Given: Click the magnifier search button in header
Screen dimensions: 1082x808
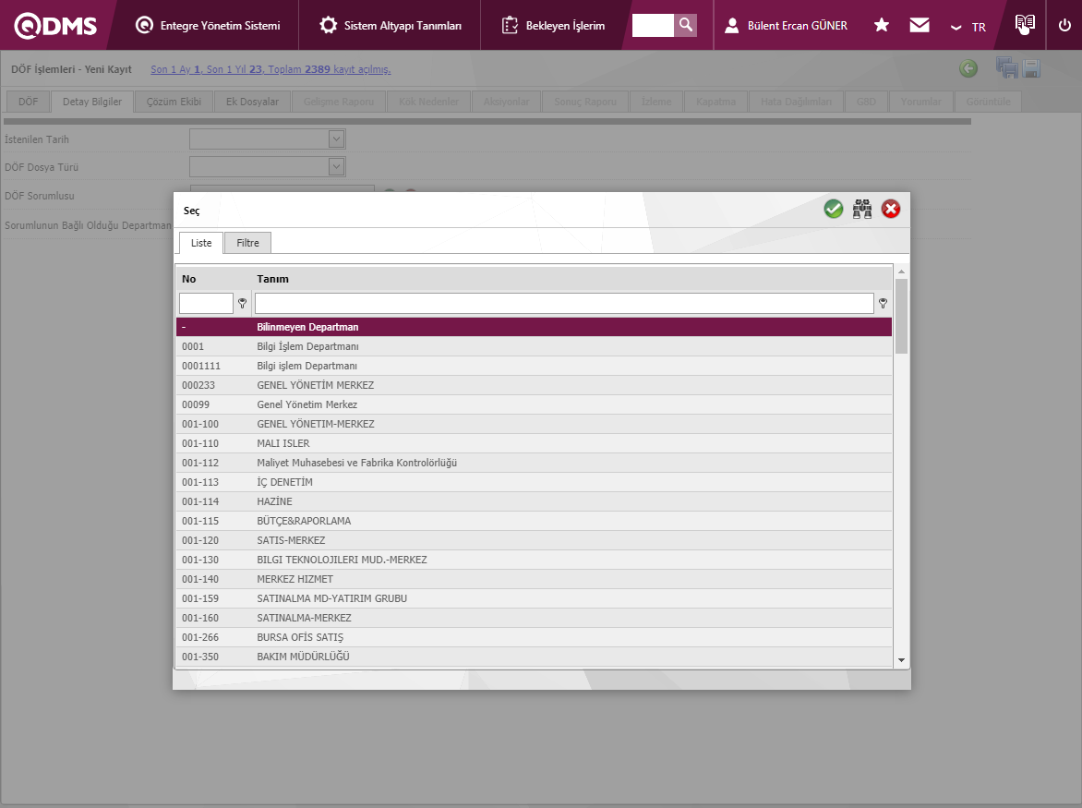Looking at the screenshot, I should pyautogui.click(x=685, y=25).
